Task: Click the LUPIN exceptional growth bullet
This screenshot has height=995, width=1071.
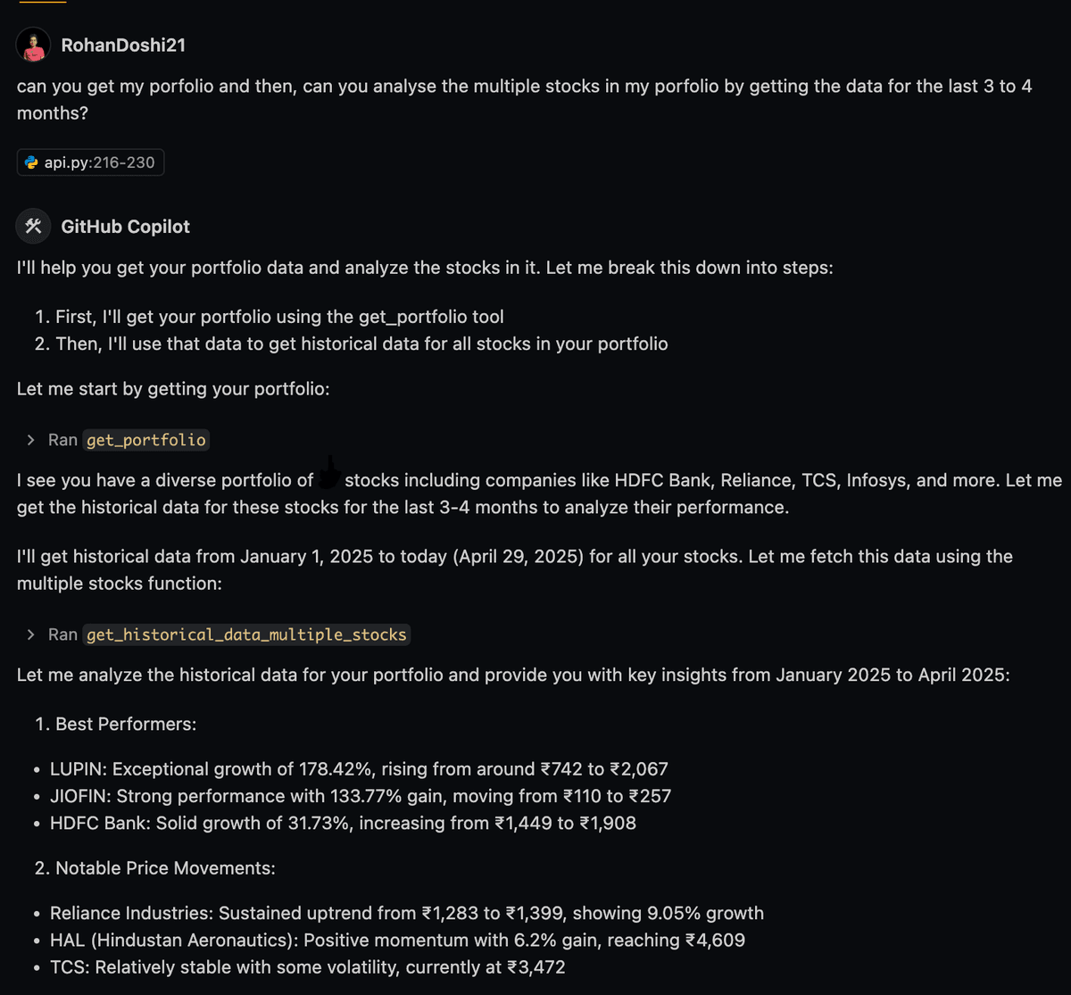Action: click(x=359, y=769)
